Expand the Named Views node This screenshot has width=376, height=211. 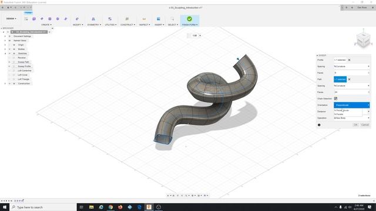coord(5,40)
